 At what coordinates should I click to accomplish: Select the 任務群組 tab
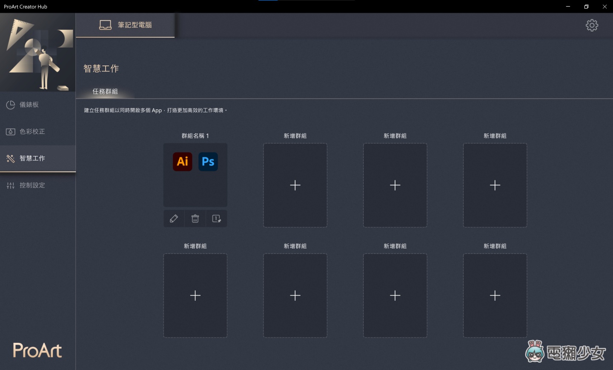coord(105,91)
